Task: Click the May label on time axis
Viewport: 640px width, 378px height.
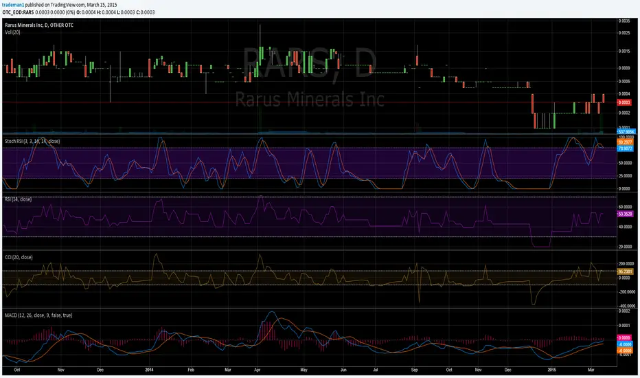Action: (x=304, y=370)
